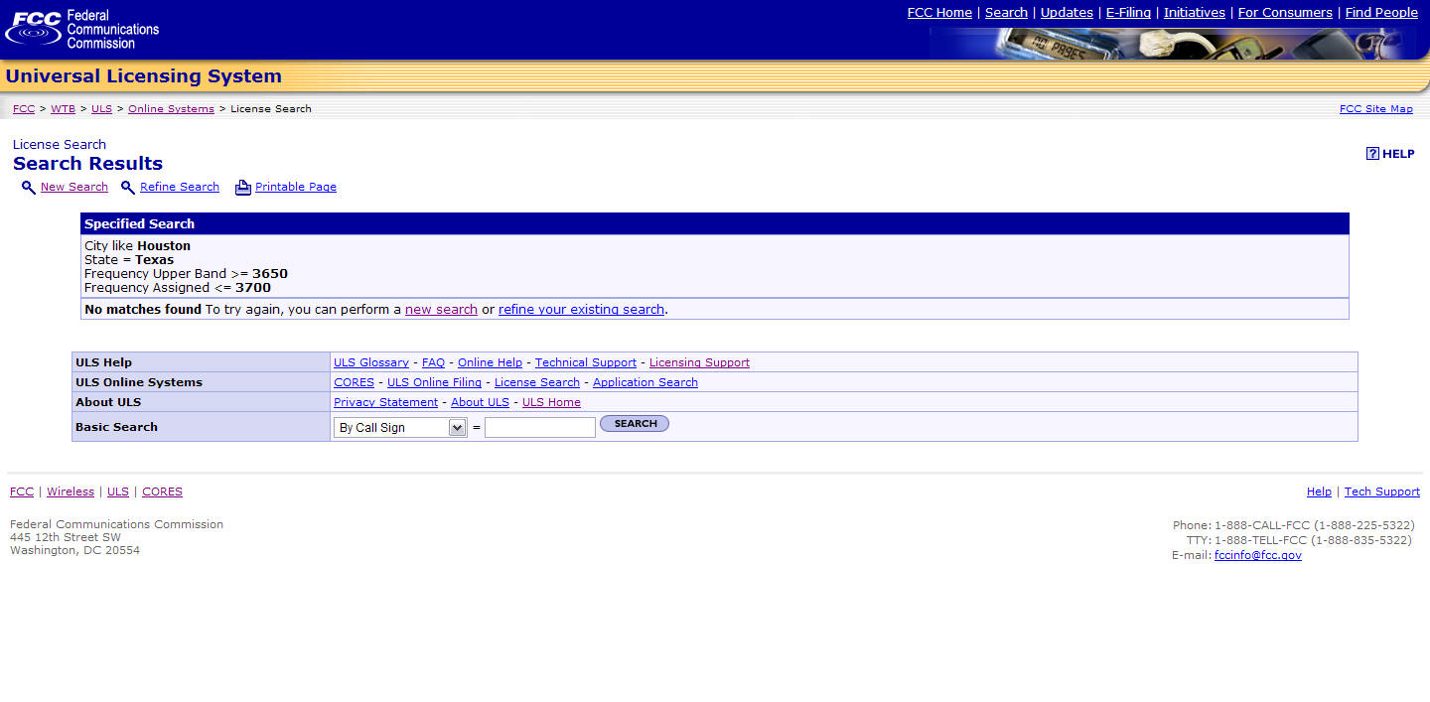Click the footer CORES link
Viewport: 1430px width, 702px height.
tap(162, 491)
